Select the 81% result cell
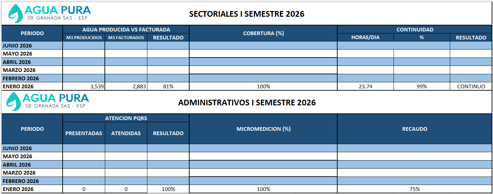Image resolution: width=493 pixels, height=194 pixels. (168, 87)
